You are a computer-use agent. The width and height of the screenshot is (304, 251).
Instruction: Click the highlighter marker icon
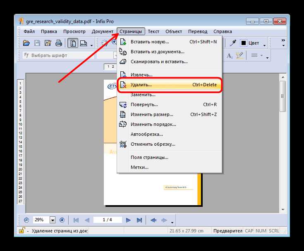(239, 56)
